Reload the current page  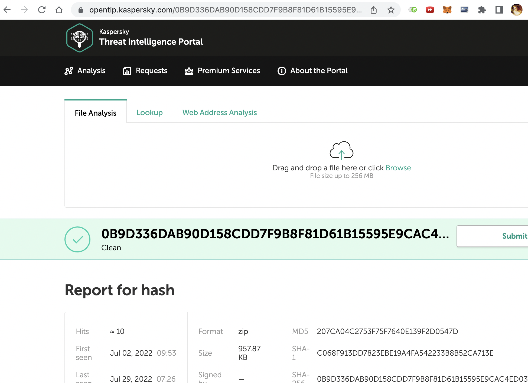42,9
